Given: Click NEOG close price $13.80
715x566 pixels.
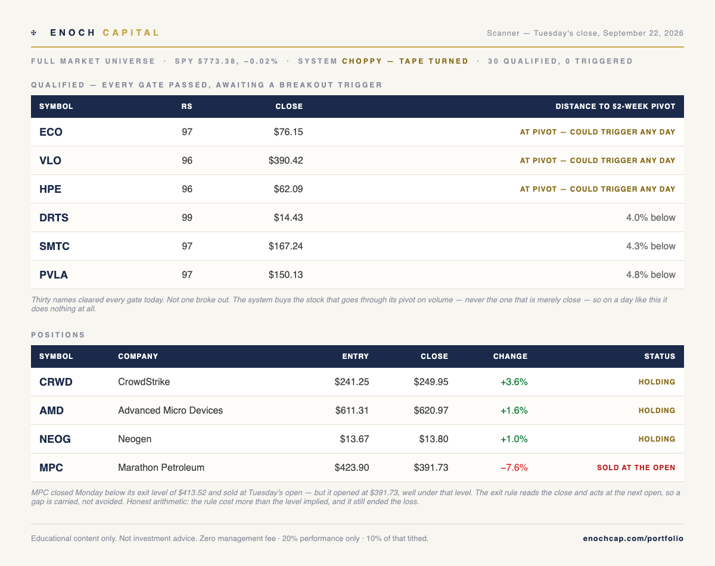Looking at the screenshot, I should [434, 439].
